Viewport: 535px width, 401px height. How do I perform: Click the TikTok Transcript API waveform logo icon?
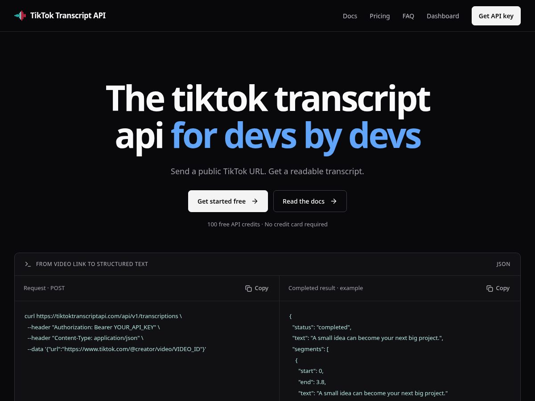20,16
